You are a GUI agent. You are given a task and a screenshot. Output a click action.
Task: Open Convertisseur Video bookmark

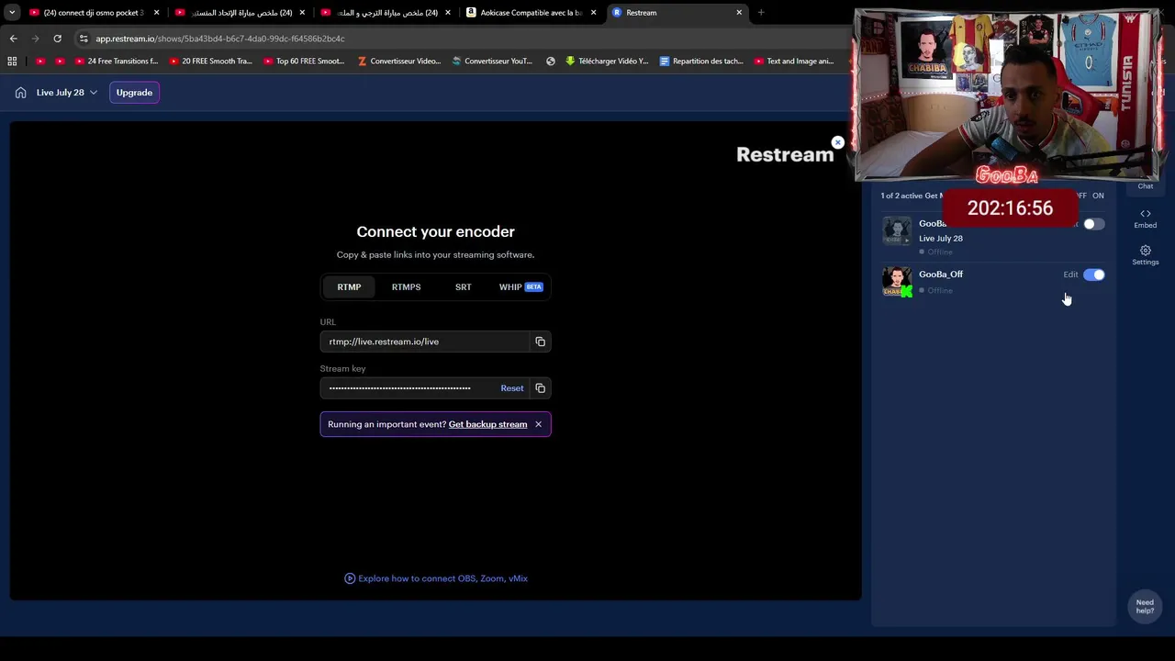click(399, 62)
